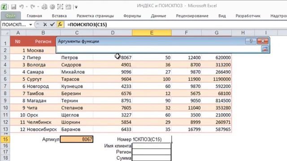
Task: Click the Save icon in quick access toolbar
Action: [13, 7]
